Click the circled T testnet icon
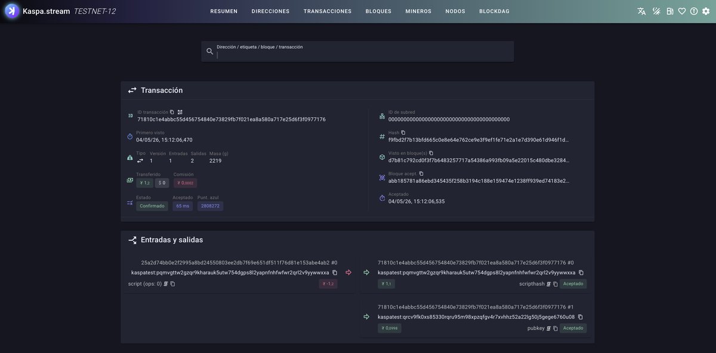Image resolution: width=716 pixels, height=353 pixels. pyautogui.click(x=694, y=11)
